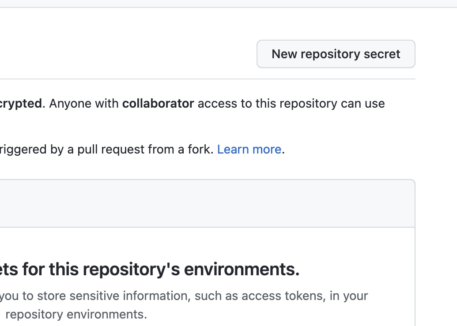Viewport: 457px width, 326px height.
Task: Click the New repository secret button
Action: pos(336,54)
